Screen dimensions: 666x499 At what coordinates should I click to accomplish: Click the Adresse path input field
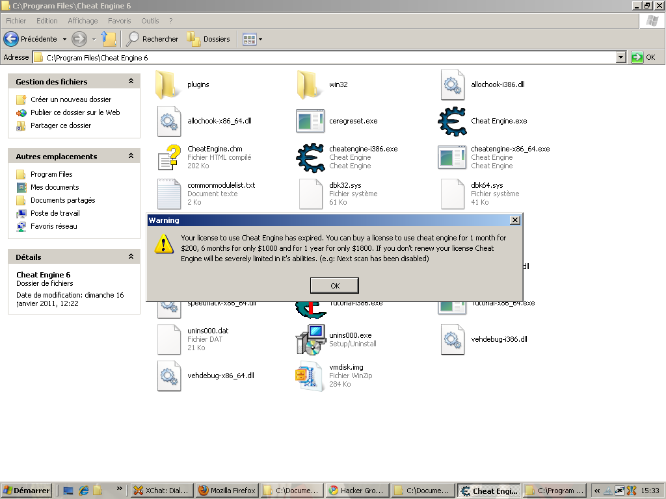(x=325, y=58)
